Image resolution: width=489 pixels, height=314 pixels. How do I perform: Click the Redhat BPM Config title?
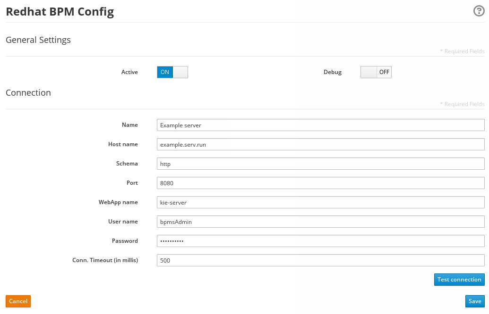[60, 12]
